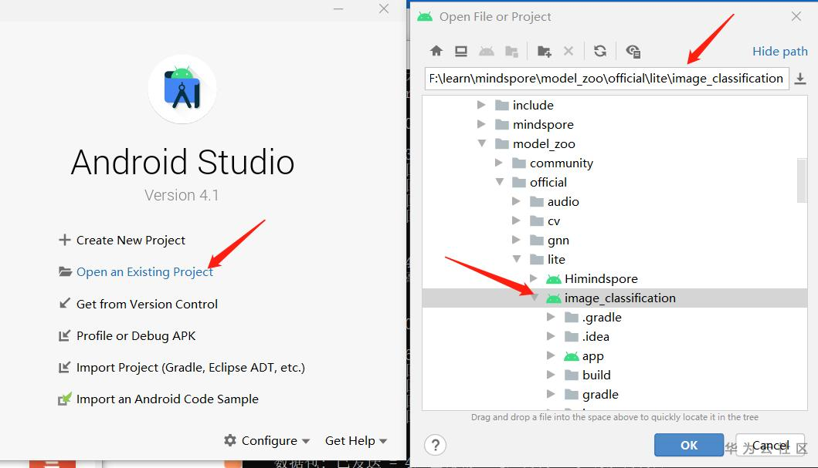The height and width of the screenshot is (468, 818).
Task: Collapse the lite folder
Action: [517, 259]
